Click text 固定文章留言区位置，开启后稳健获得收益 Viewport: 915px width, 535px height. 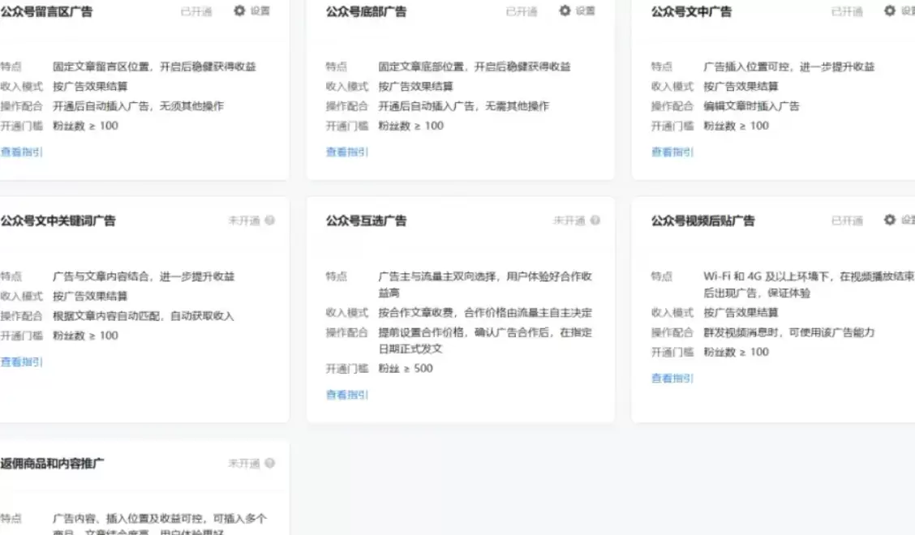pos(154,66)
